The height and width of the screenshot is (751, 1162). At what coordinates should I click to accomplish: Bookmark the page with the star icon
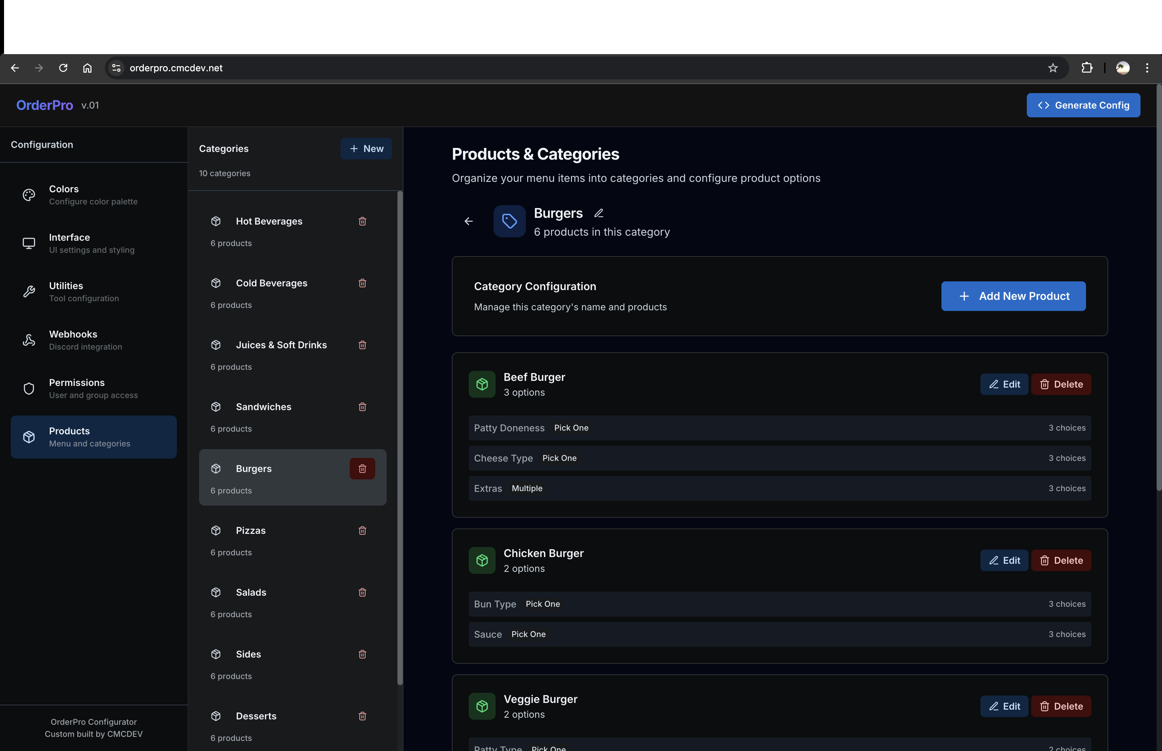tap(1052, 68)
